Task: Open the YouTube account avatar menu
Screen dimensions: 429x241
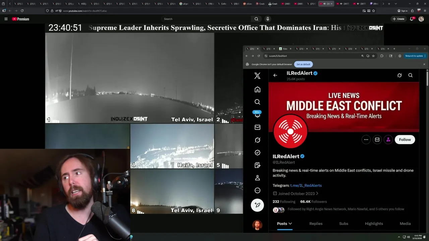Action: coord(421,19)
